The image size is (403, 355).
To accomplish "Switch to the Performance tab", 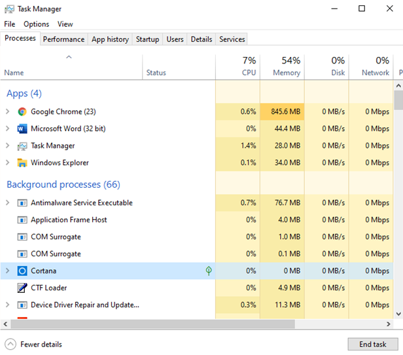I will pos(63,39).
